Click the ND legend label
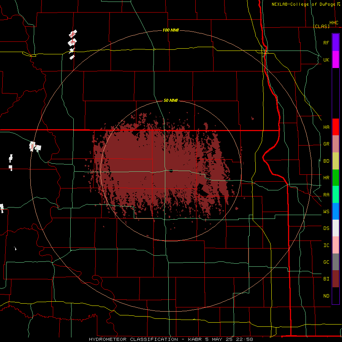Viewport: 342px width, 342px height. [x=326, y=296]
